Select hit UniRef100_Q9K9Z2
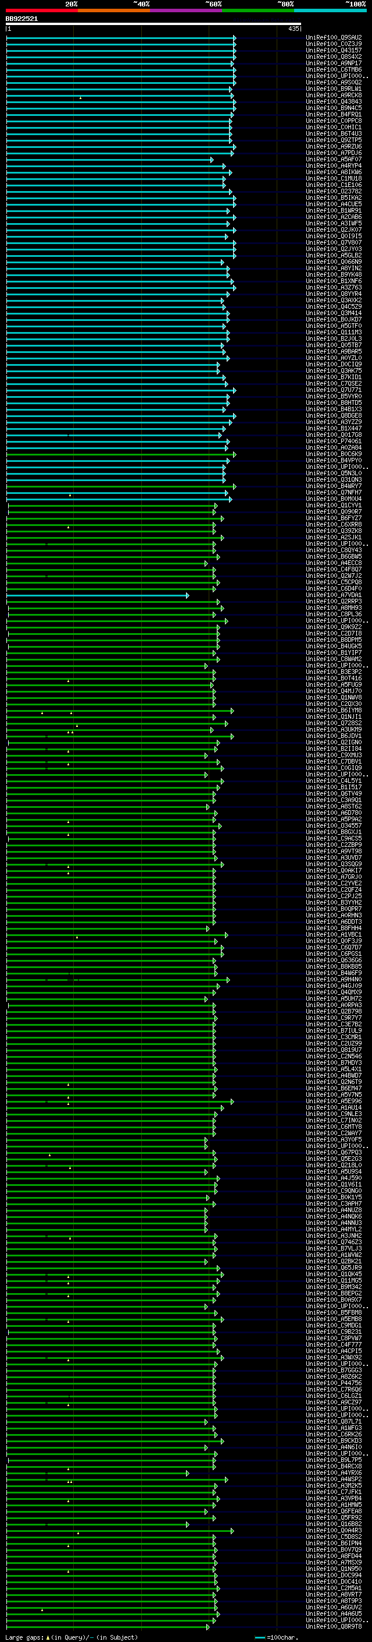The height and width of the screenshot is (1642, 372). 334,627
